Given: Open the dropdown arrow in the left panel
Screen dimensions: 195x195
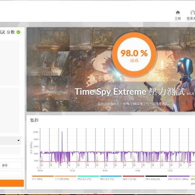Looking at the screenshot, I should [x=18, y=140].
